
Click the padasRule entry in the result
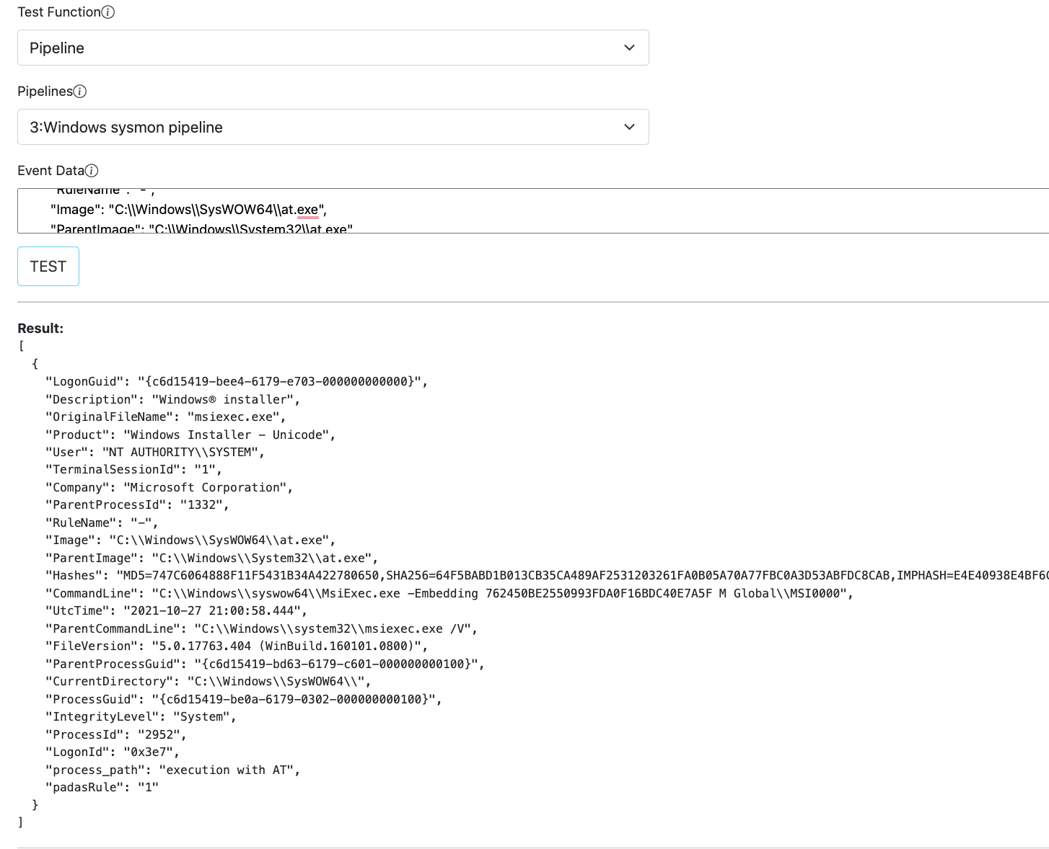click(102, 787)
